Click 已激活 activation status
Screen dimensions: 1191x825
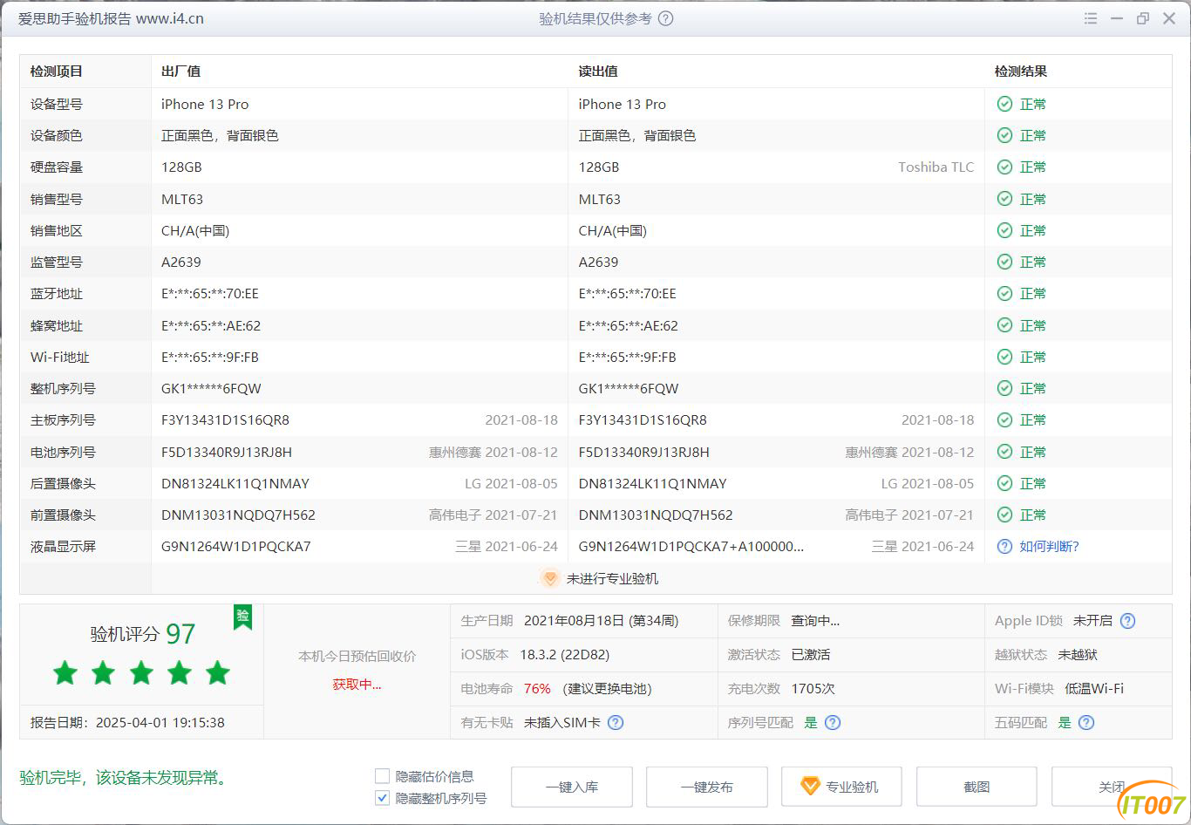point(810,655)
